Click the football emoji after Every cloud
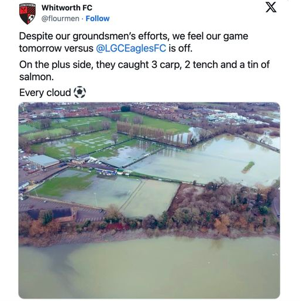The image size is (300, 301). coord(80,92)
